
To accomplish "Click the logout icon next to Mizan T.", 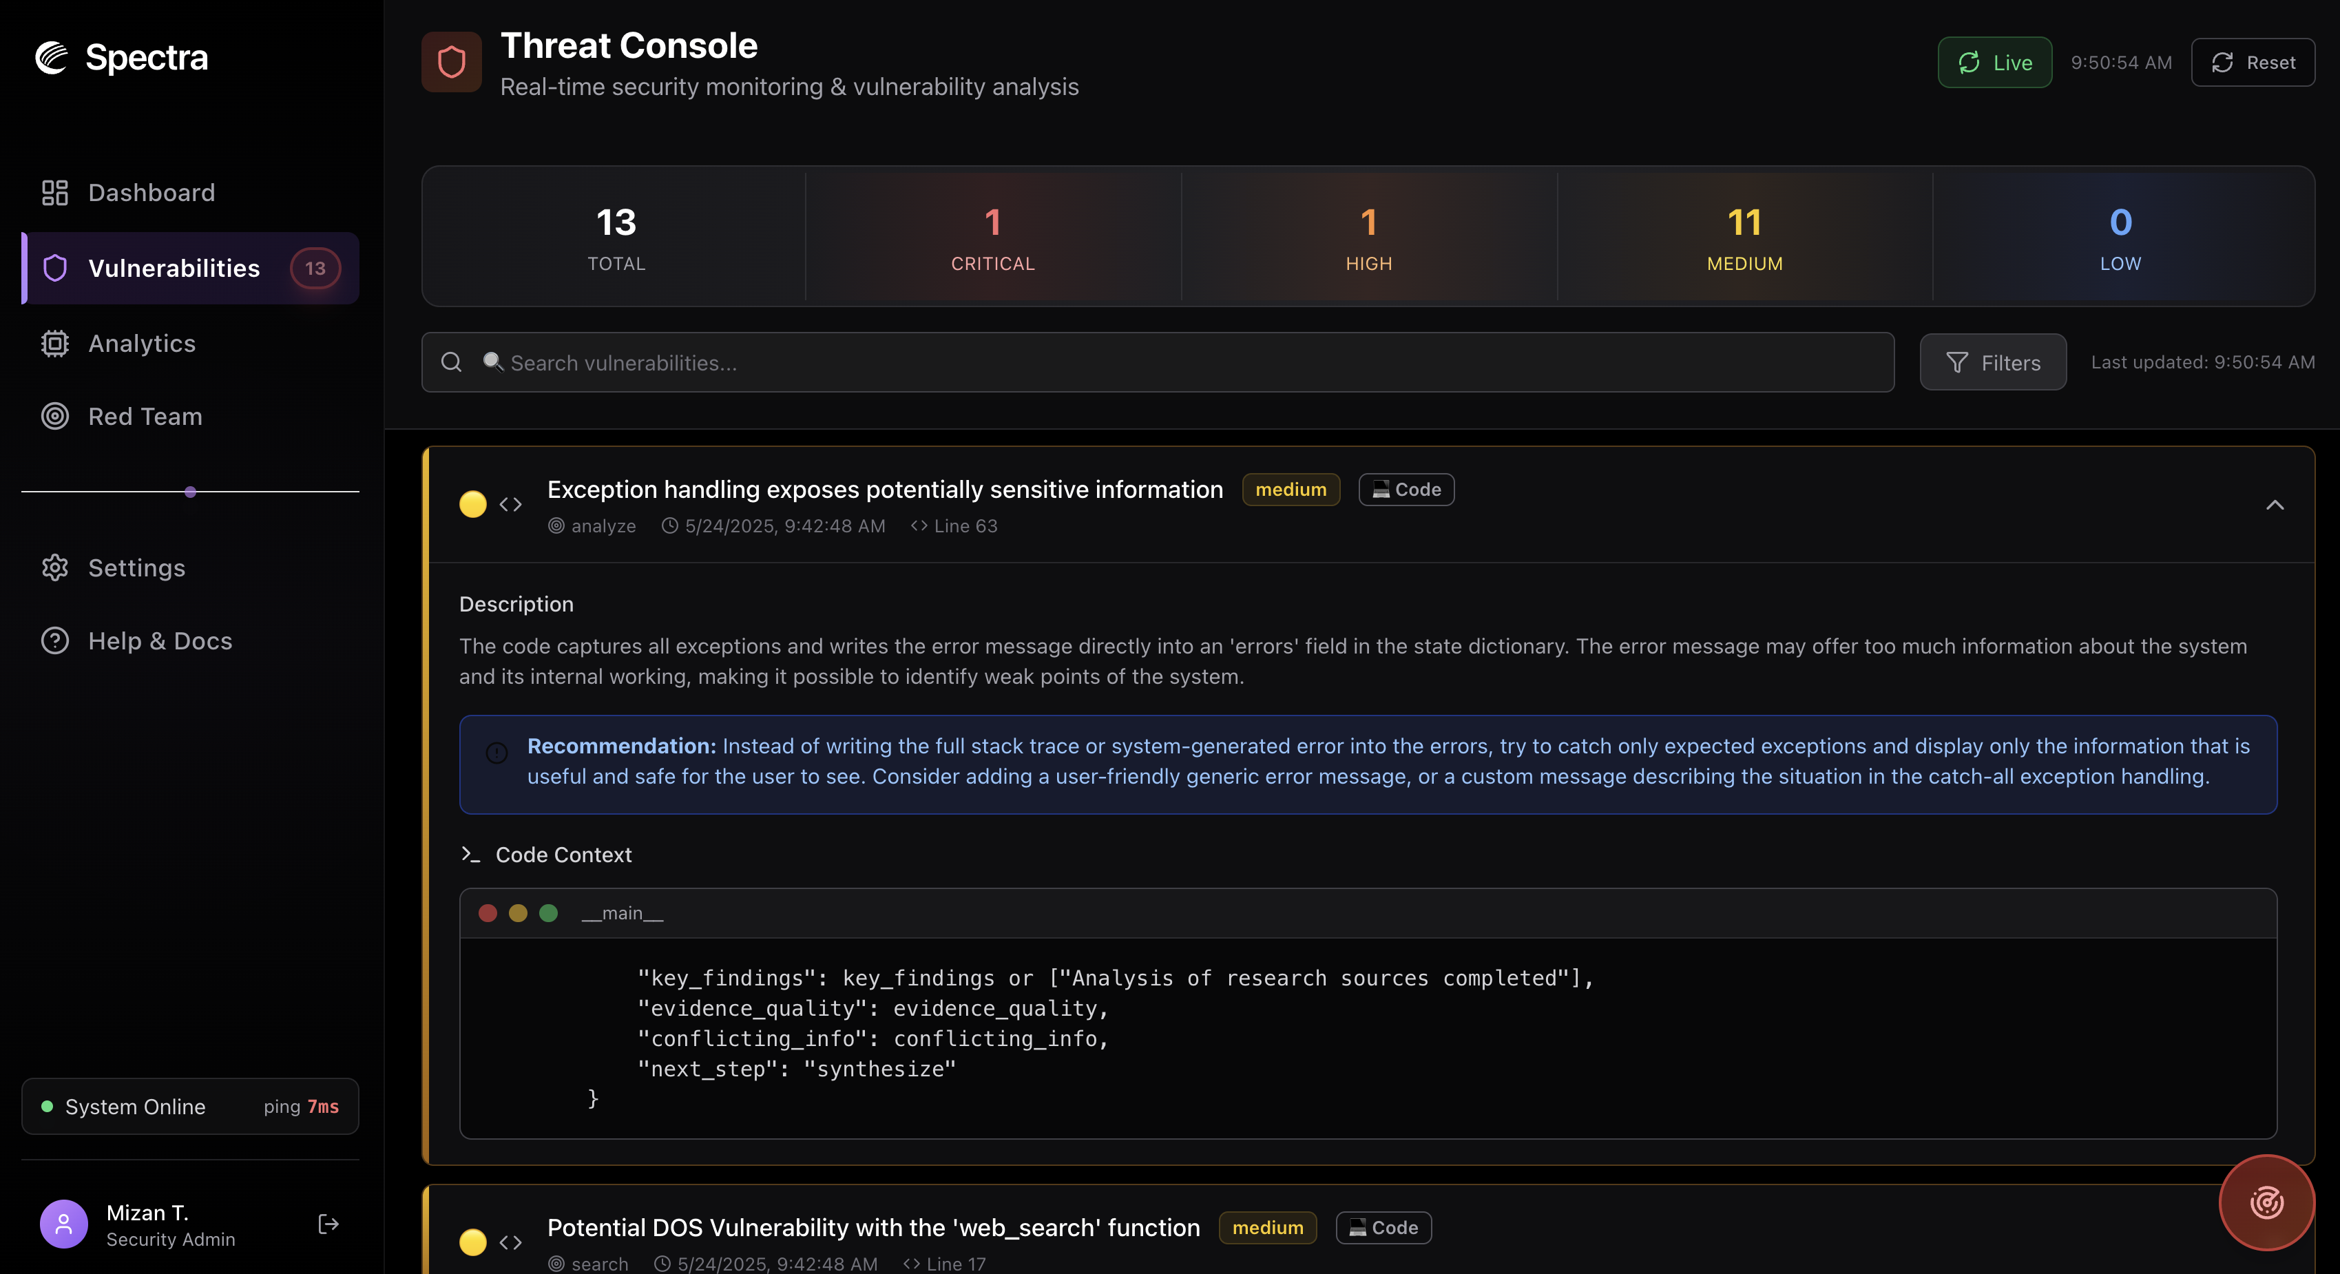I will point(328,1224).
